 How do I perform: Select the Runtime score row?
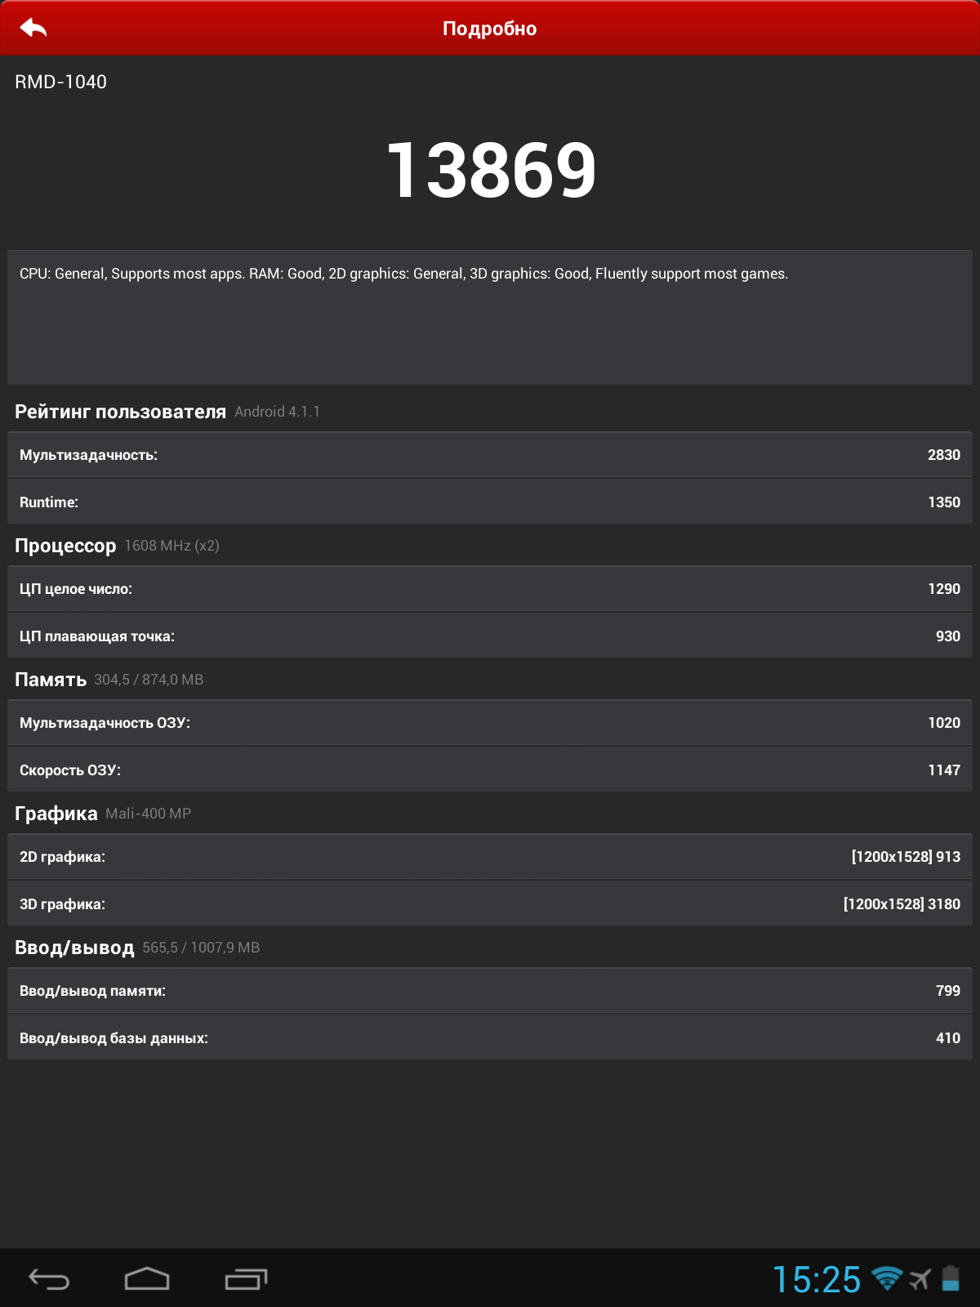click(490, 502)
